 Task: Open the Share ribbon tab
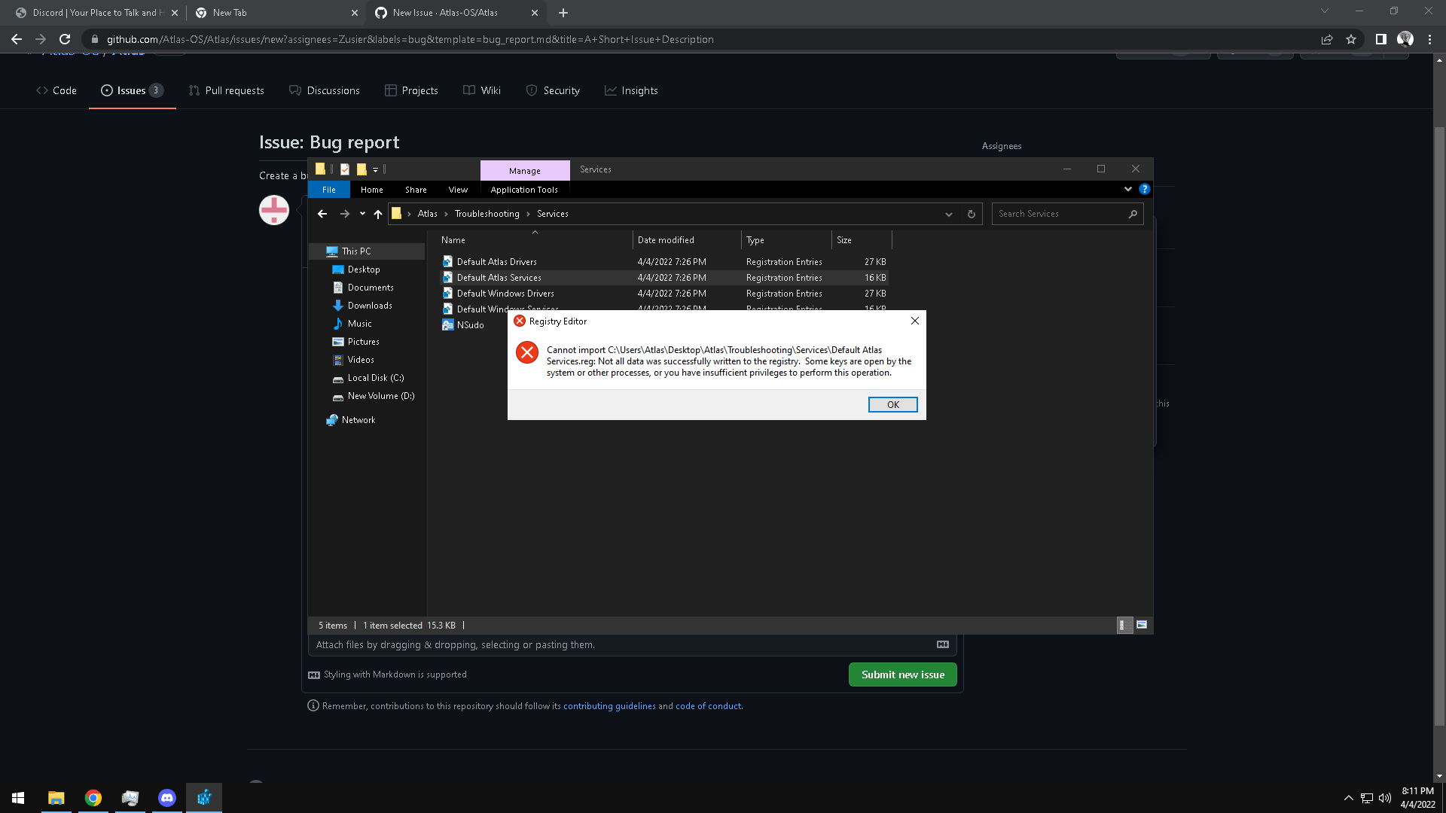point(416,190)
